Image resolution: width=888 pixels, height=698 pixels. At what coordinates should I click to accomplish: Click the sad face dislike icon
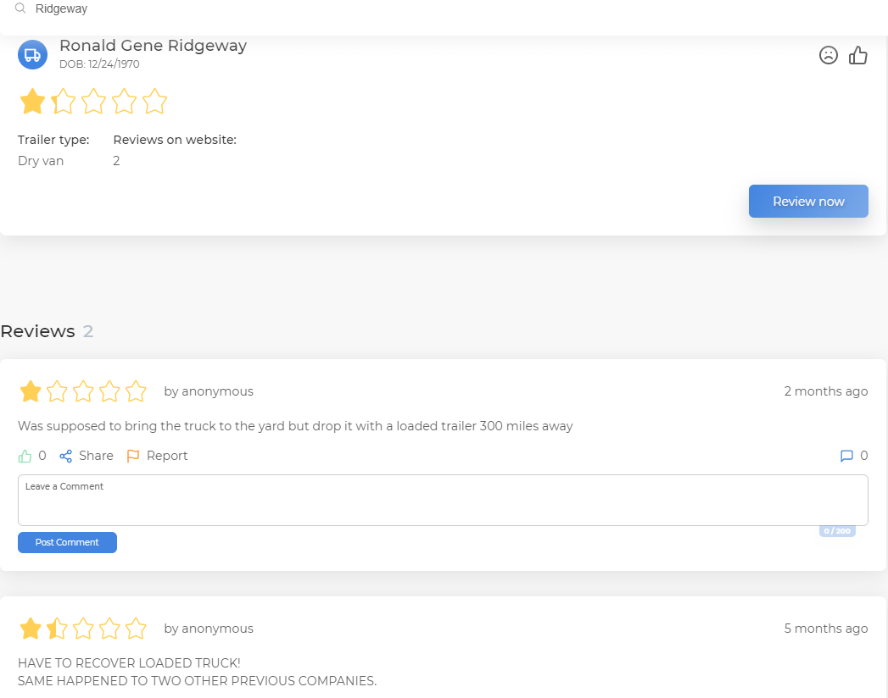828,55
